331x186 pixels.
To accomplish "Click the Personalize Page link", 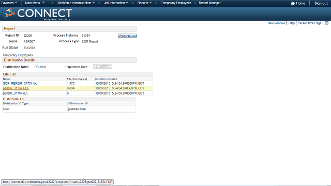I will [x=309, y=23].
